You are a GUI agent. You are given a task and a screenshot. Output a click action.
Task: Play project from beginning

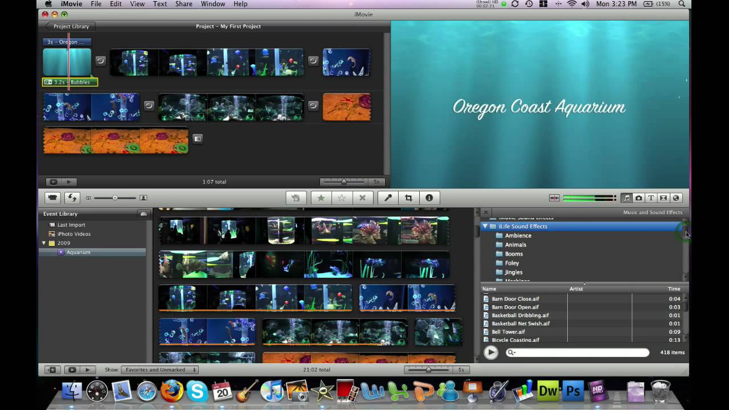tap(68, 182)
